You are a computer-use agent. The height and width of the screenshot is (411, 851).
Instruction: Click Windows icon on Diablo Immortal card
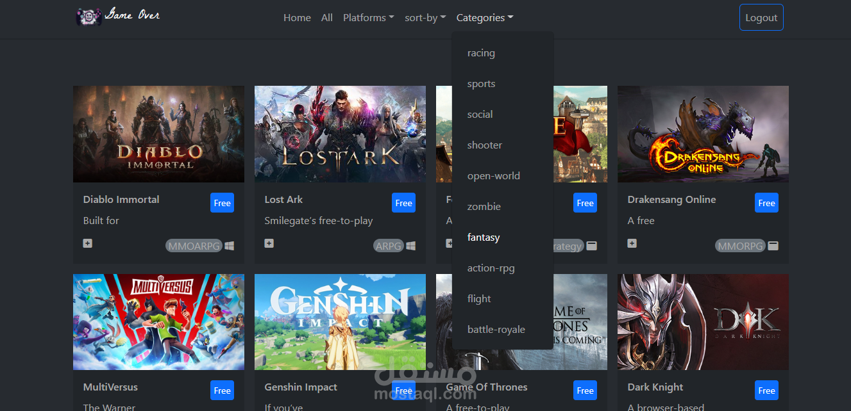pyautogui.click(x=230, y=246)
